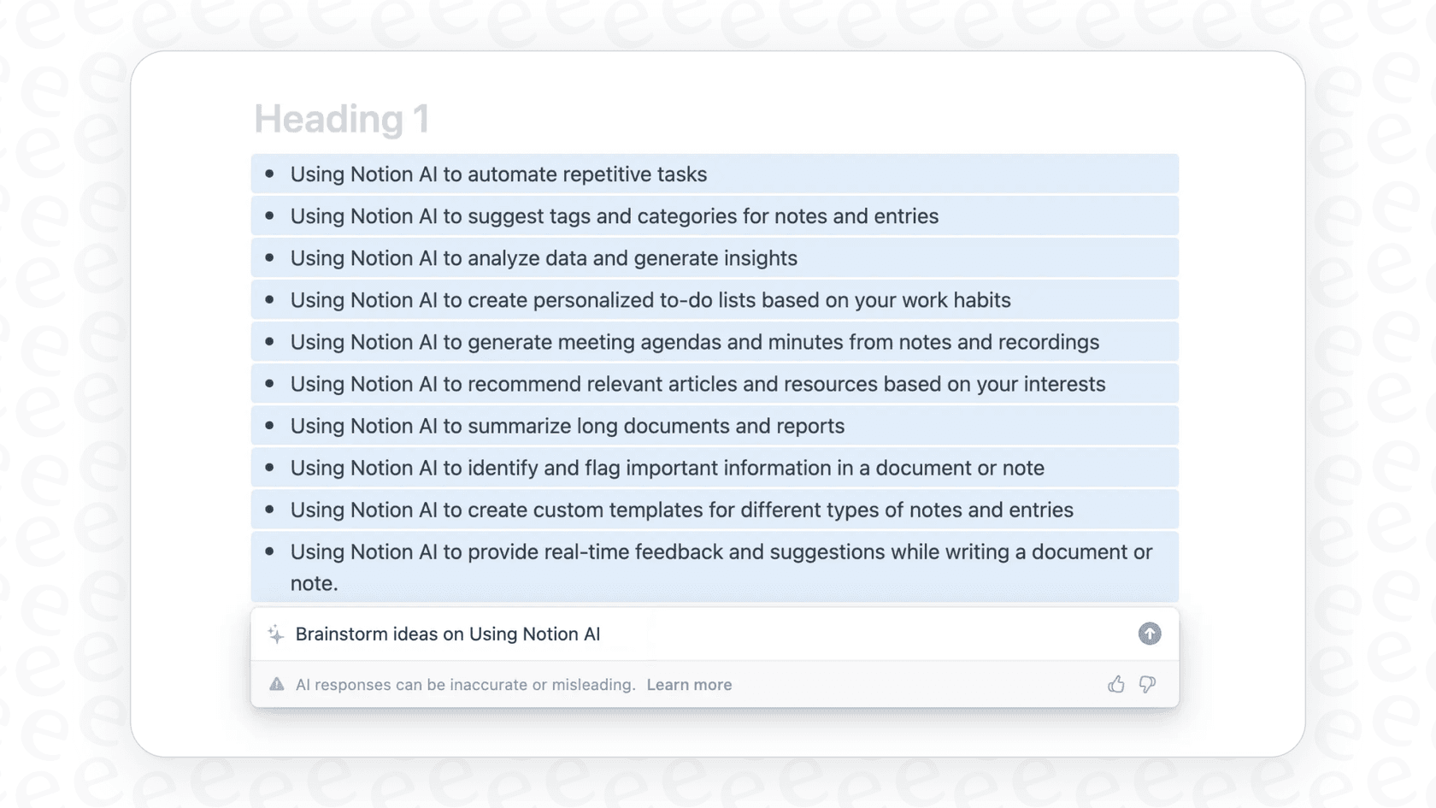Give thumbs down feedback on the AI response
1436x808 pixels.
pos(1146,684)
